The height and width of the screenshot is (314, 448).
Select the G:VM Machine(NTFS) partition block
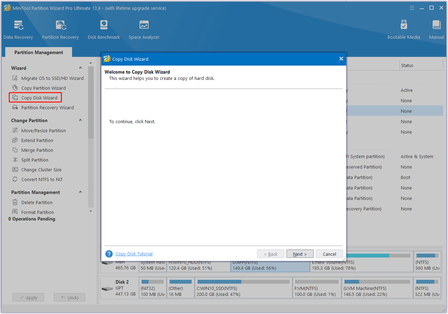377,287
